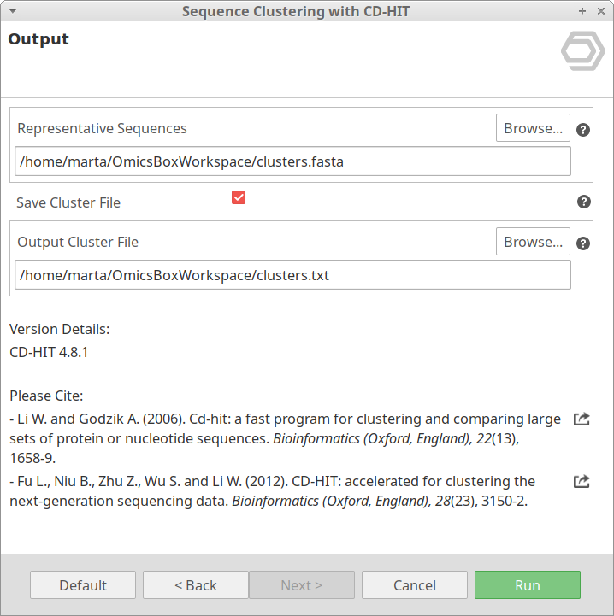Click the OmicsBox hexagon logo
This screenshot has height=616, width=614.
click(x=582, y=51)
